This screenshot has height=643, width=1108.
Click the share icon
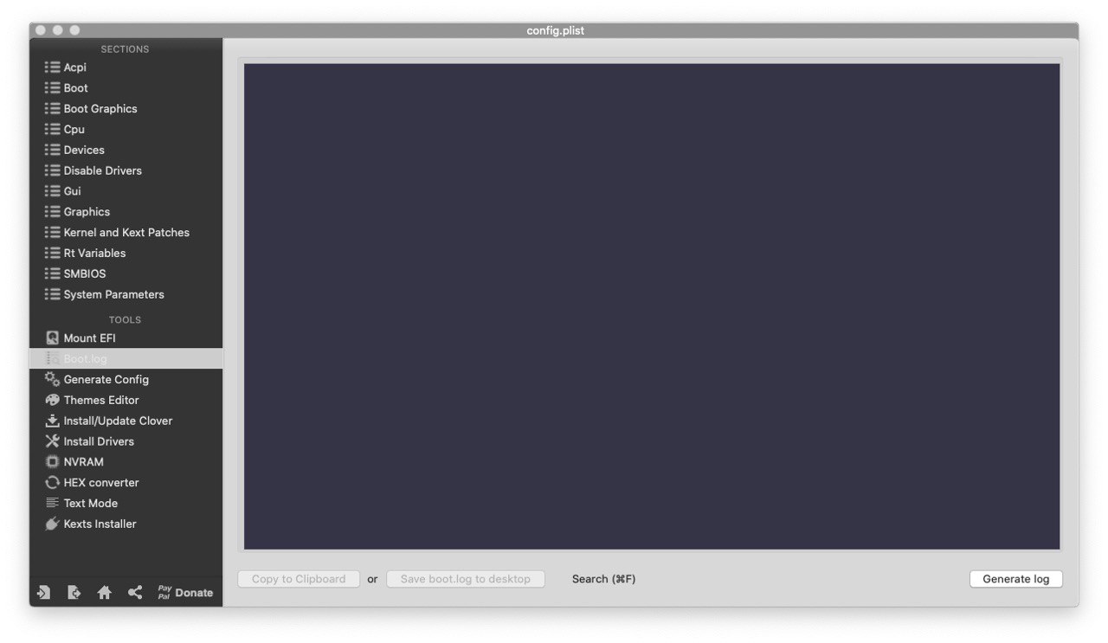135,593
